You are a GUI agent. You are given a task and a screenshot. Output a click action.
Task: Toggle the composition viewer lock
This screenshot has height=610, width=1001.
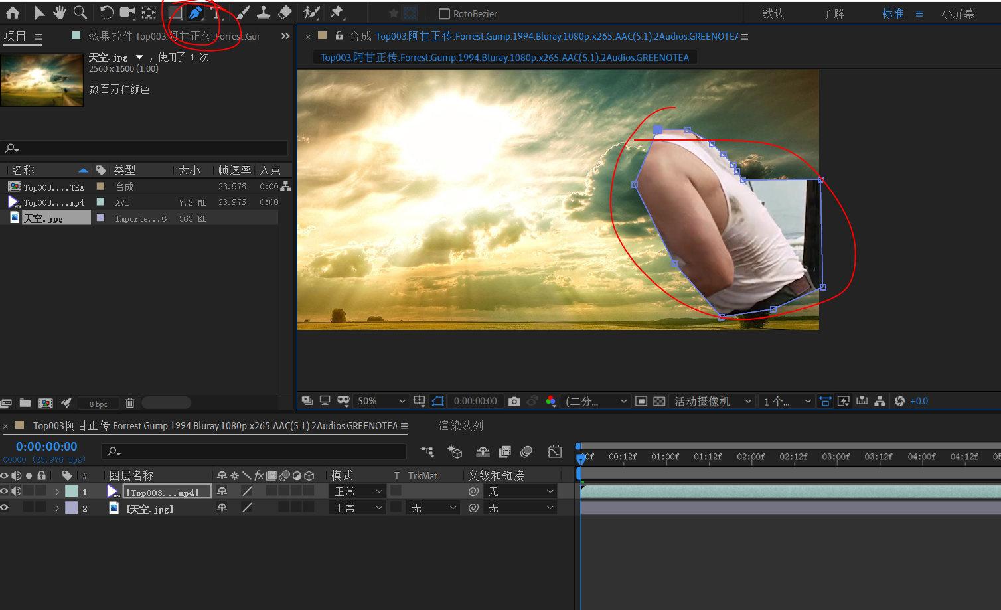pos(339,36)
